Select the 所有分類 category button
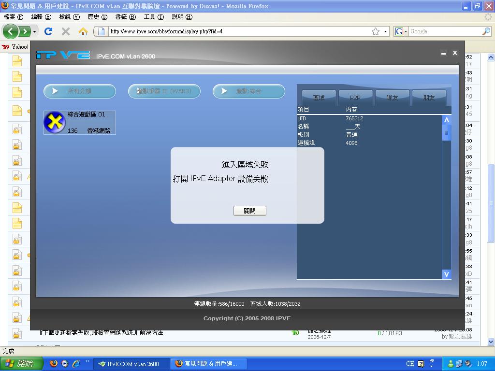 pos(79,91)
